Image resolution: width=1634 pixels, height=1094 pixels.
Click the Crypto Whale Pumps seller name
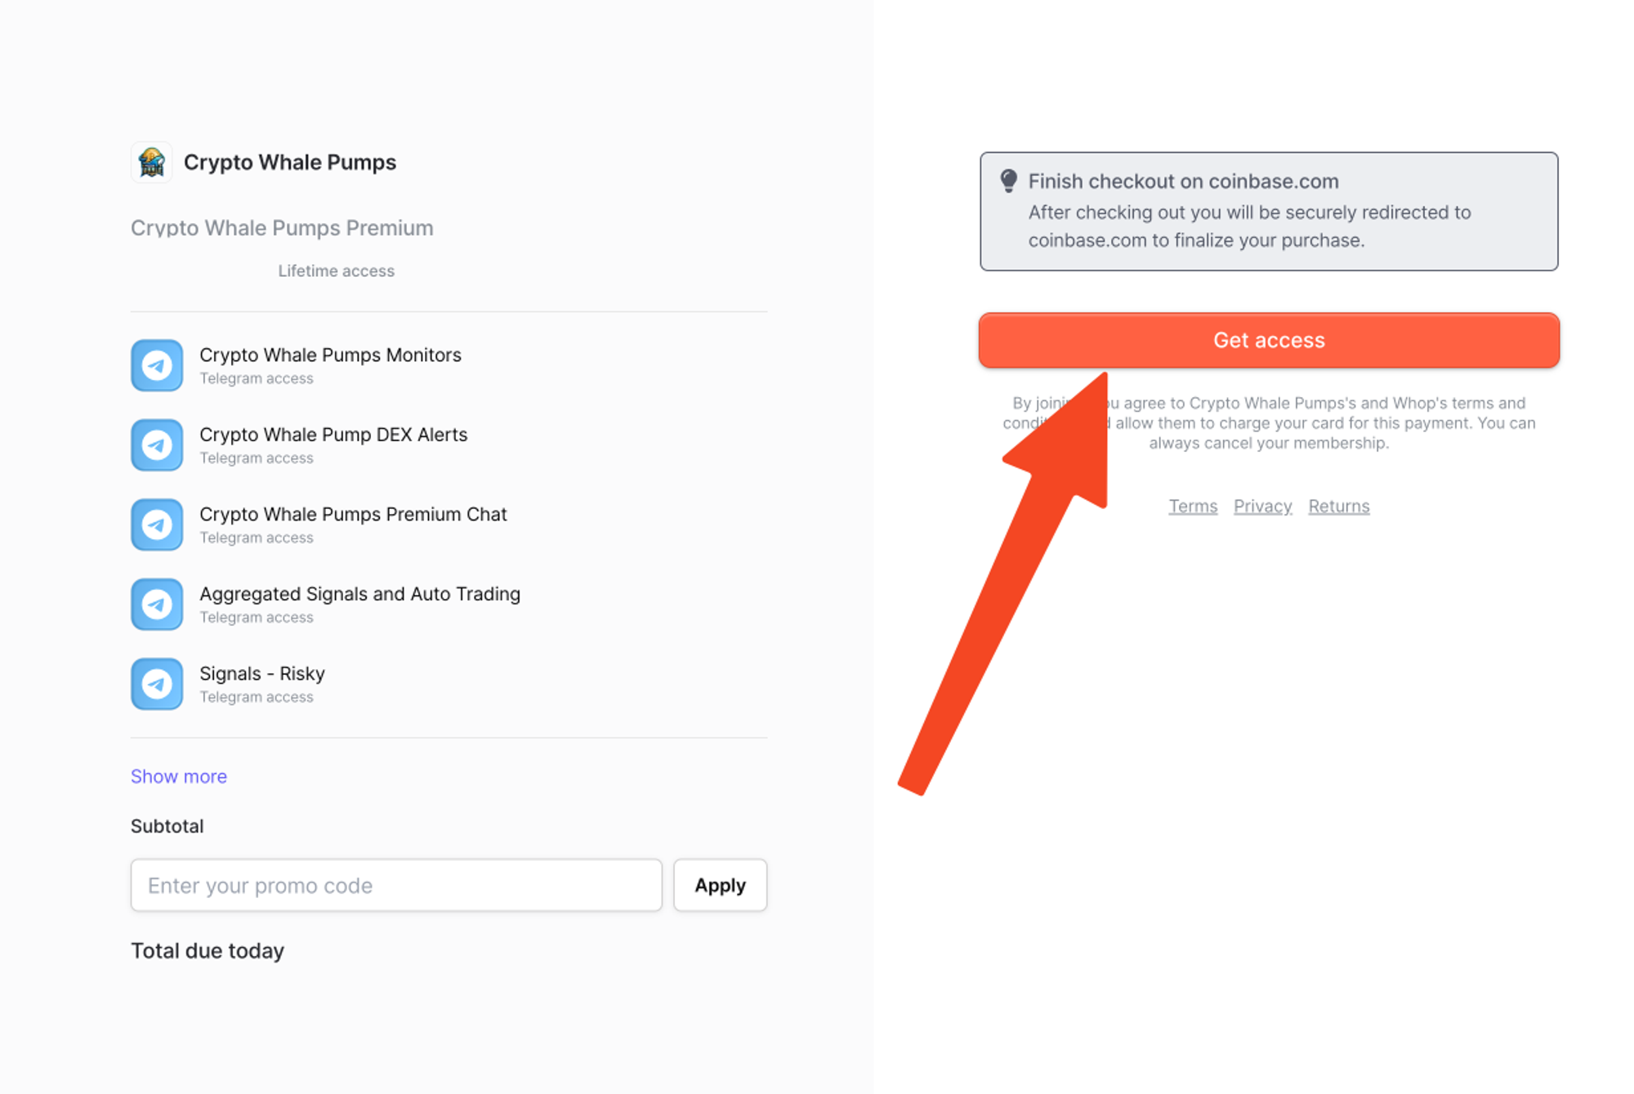(290, 163)
